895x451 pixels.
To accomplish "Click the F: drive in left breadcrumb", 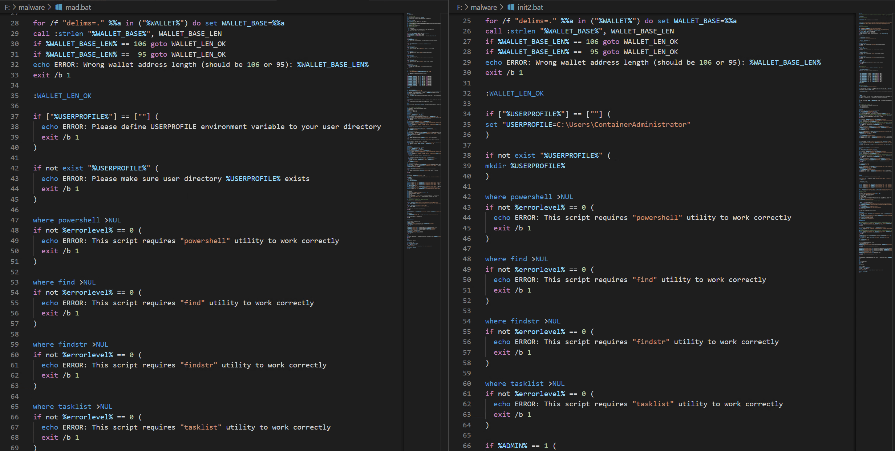I will click(x=7, y=7).
